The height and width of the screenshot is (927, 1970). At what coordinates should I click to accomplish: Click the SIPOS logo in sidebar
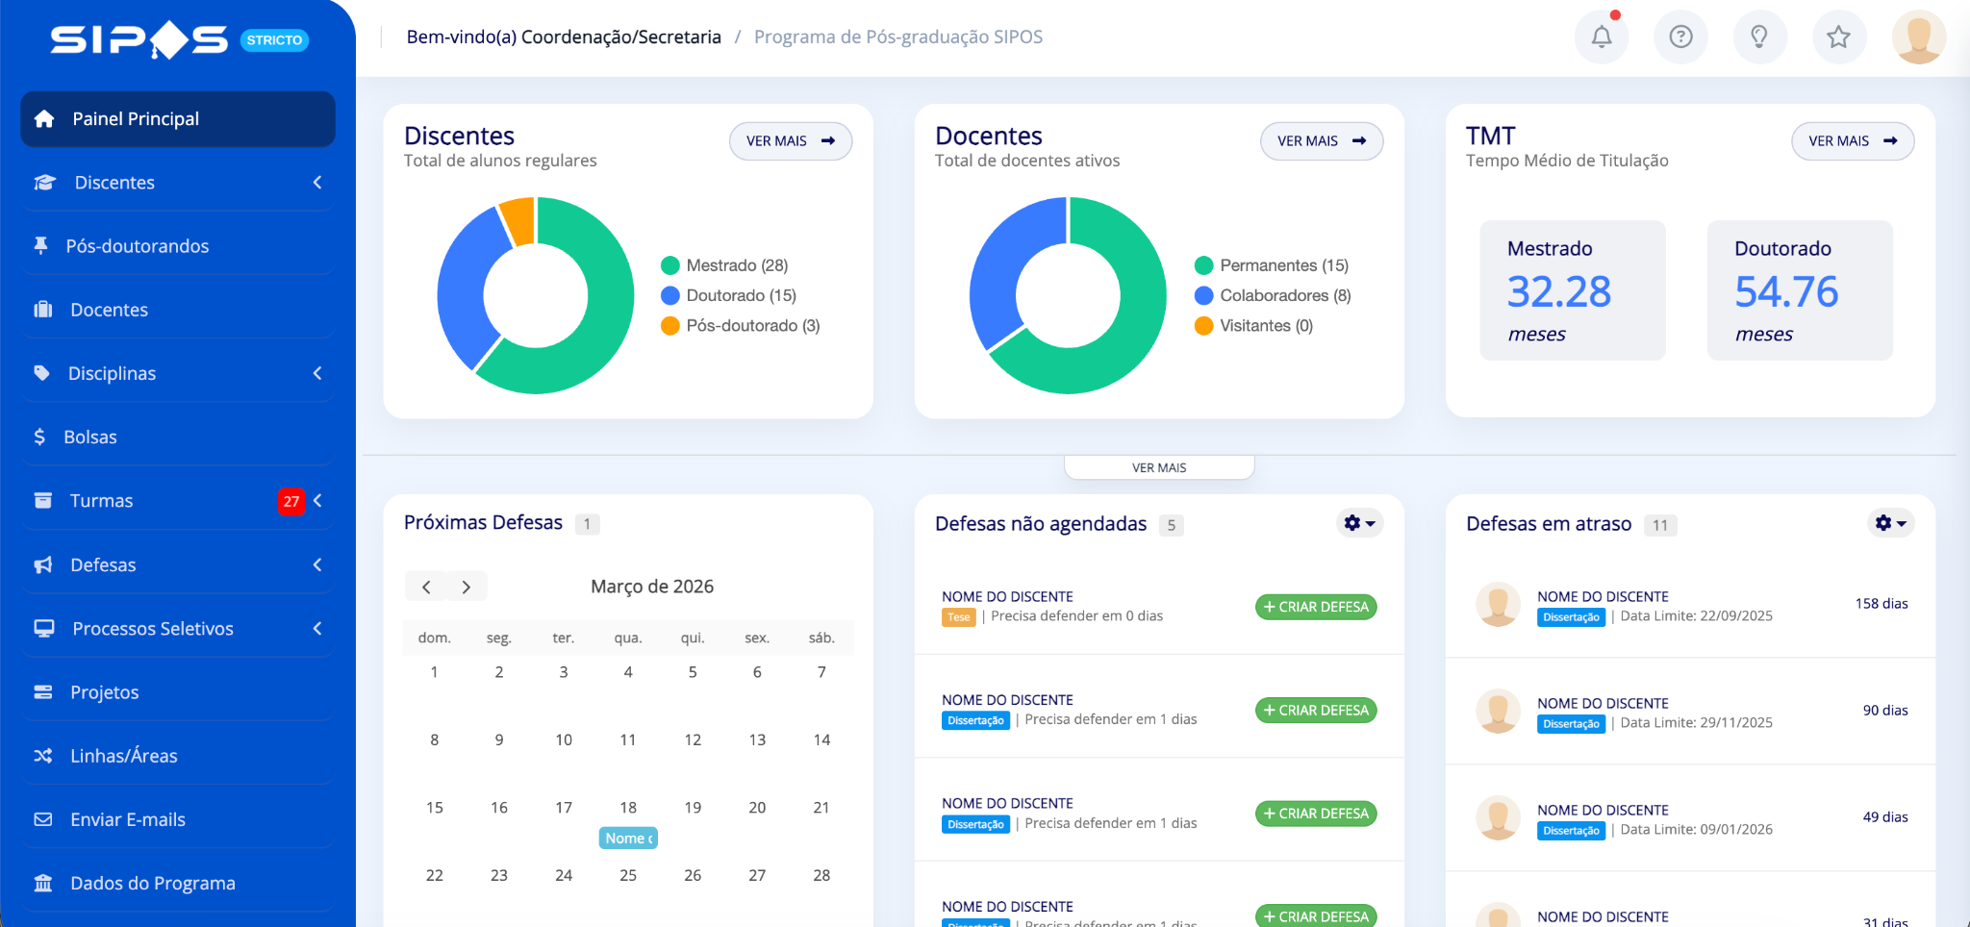139,39
